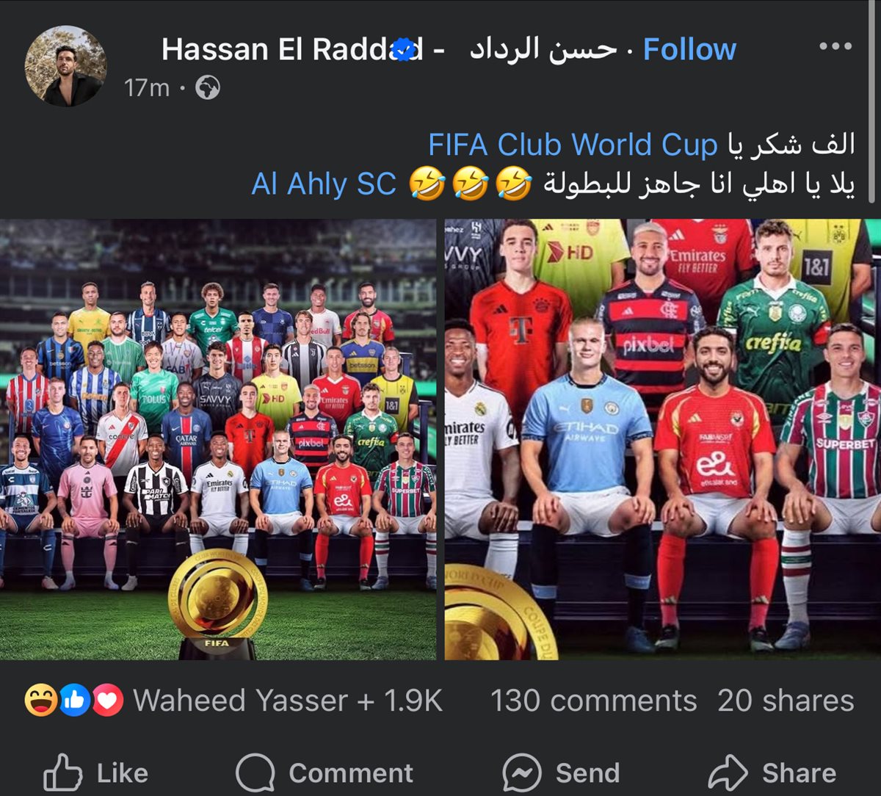Click the blue verified badge
This screenshot has height=796, width=881.
pos(403,49)
